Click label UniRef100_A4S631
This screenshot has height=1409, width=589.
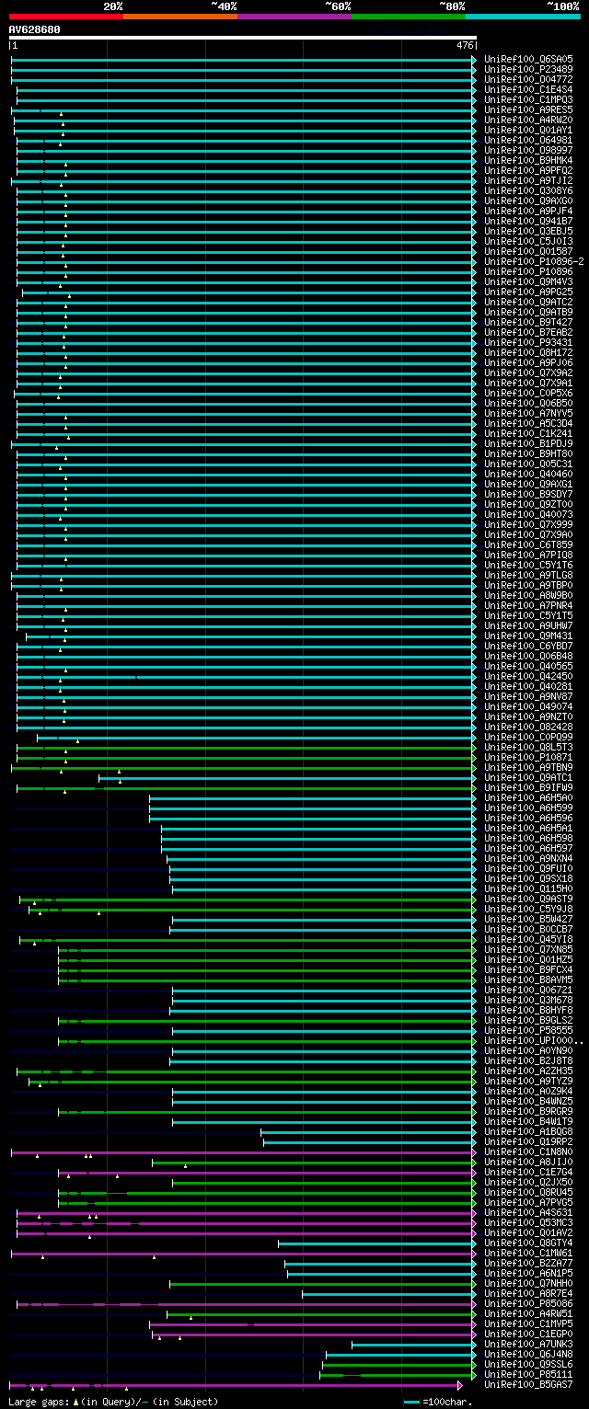coord(528,1212)
